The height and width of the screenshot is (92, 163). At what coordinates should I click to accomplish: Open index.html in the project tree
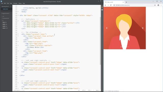5,28
